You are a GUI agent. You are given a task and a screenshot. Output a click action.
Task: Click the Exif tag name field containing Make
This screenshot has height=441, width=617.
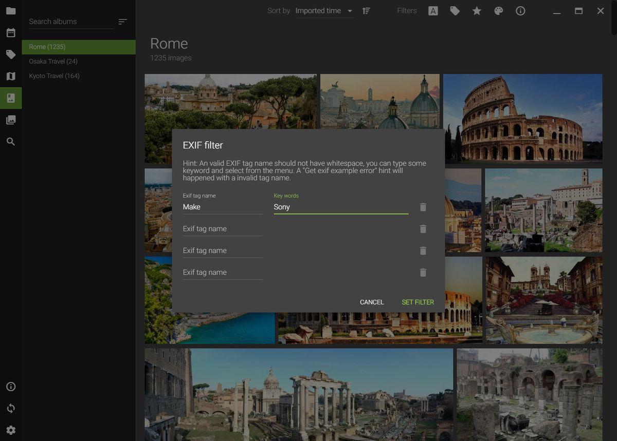(223, 207)
